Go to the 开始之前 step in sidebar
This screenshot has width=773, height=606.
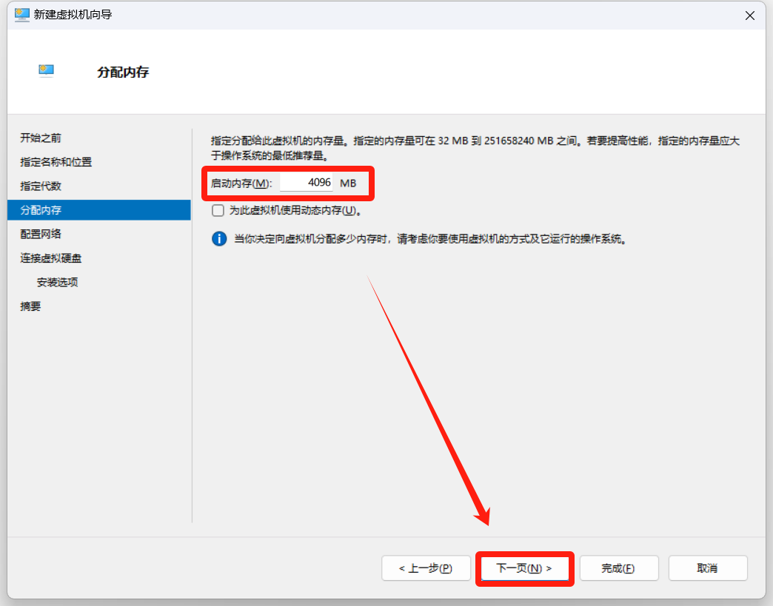(41, 138)
